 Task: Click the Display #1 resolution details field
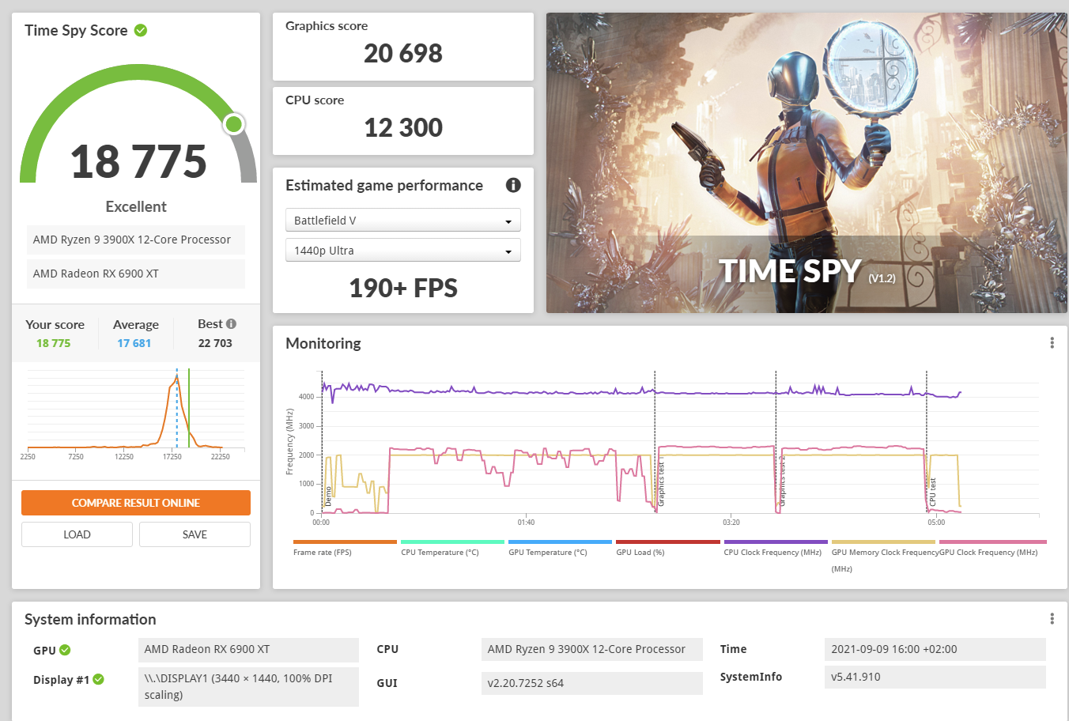click(x=248, y=687)
